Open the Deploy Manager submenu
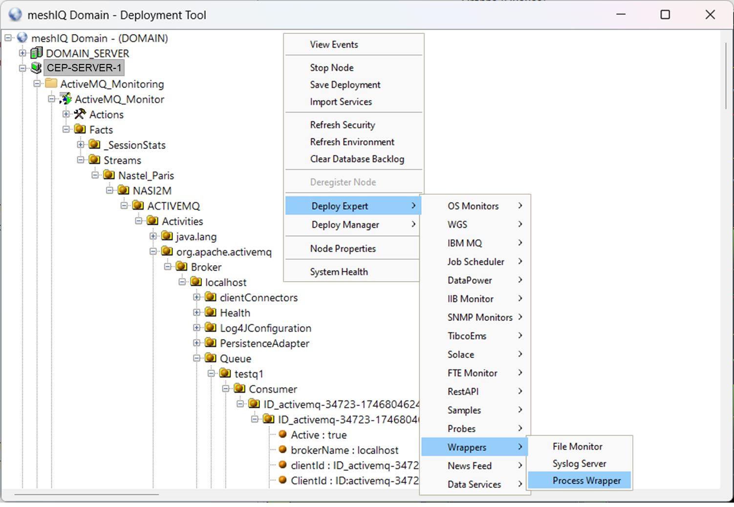Image resolution: width=734 pixels, height=507 pixels. 352,225
